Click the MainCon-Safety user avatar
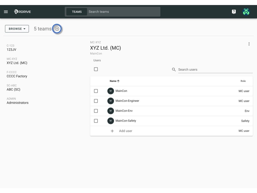The image size is (257, 193). pyautogui.click(x=111, y=121)
